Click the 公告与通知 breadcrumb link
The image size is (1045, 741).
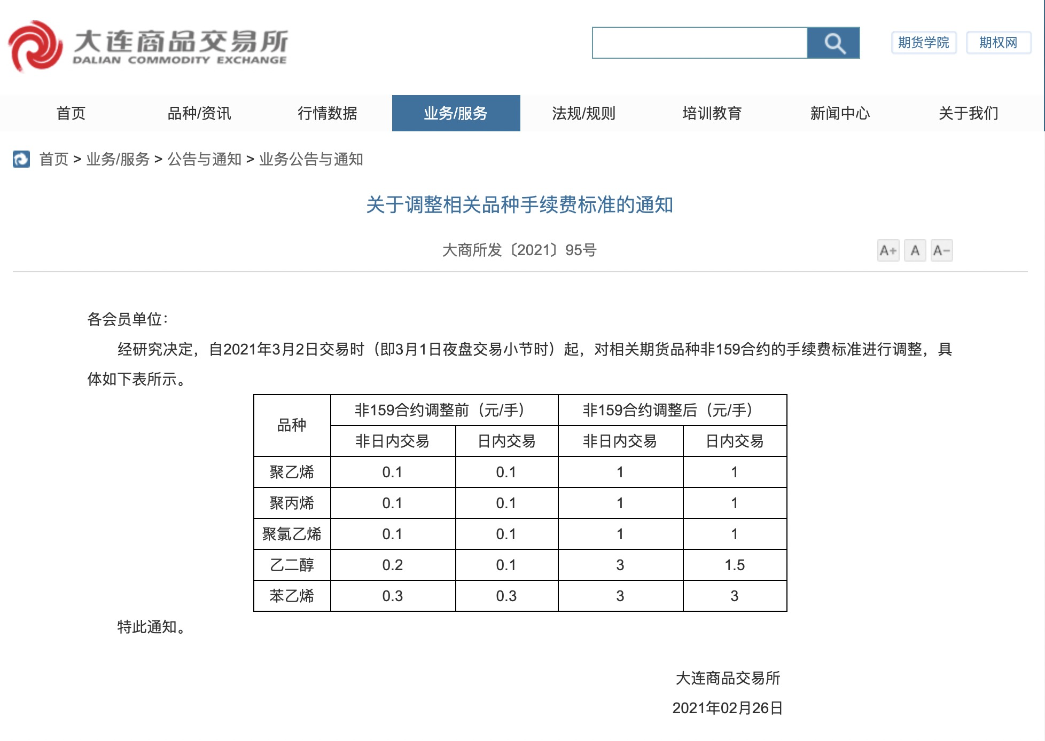205,159
